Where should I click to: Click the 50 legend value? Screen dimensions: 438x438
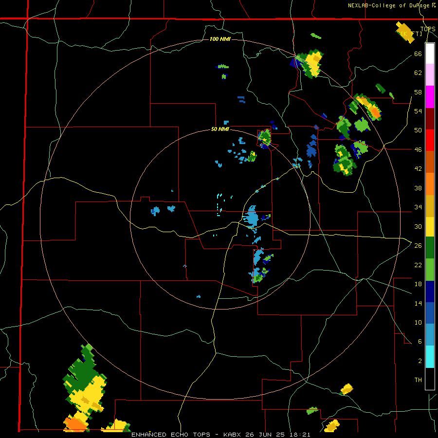pos(418,130)
